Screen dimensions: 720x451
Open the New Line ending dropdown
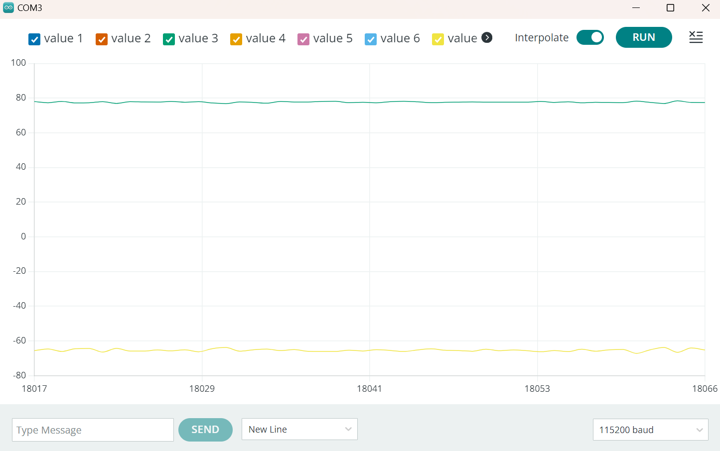coord(299,429)
